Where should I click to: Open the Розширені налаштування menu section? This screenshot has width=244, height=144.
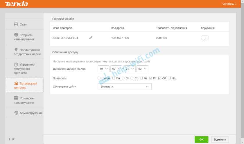coord(24,100)
